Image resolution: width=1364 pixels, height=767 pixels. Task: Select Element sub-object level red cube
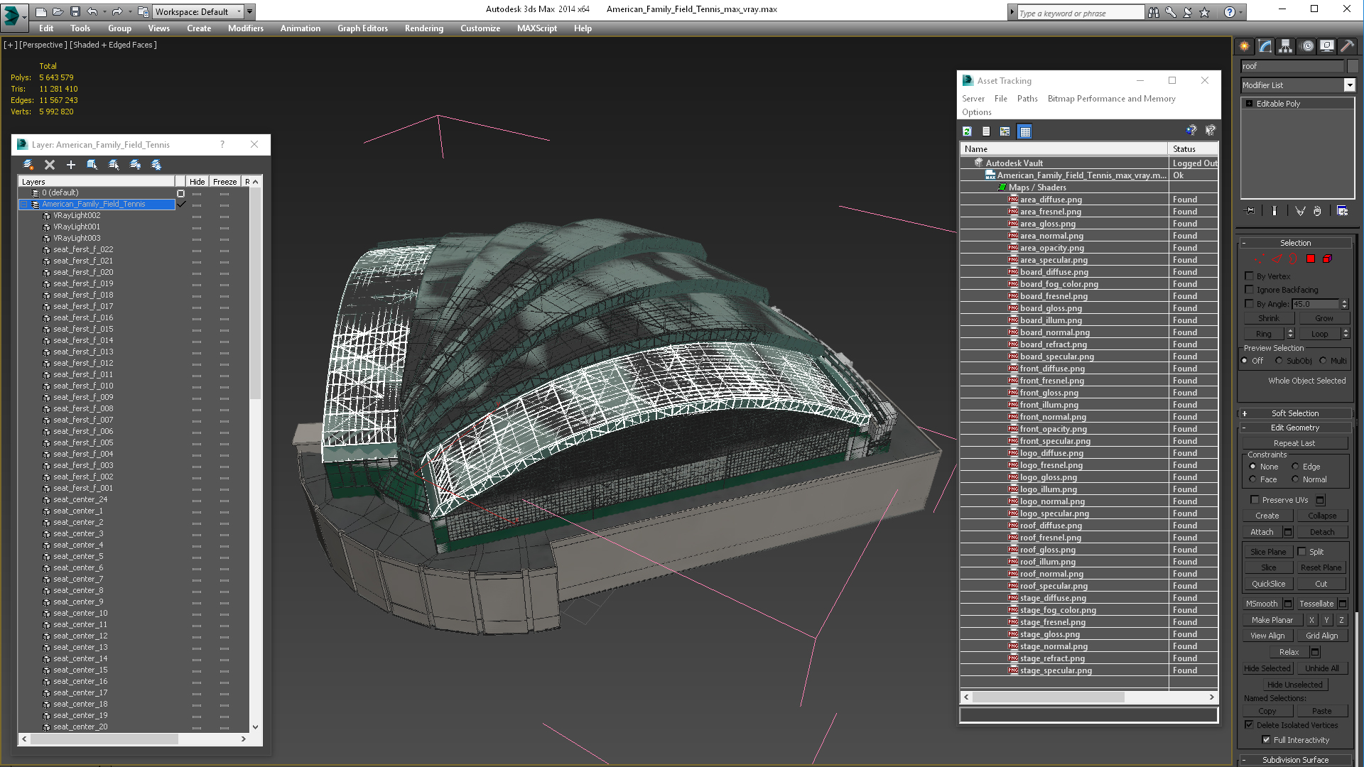(x=1327, y=259)
